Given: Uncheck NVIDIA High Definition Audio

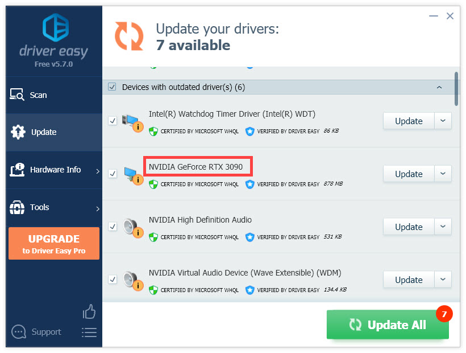Looking at the screenshot, I should click(x=112, y=226).
